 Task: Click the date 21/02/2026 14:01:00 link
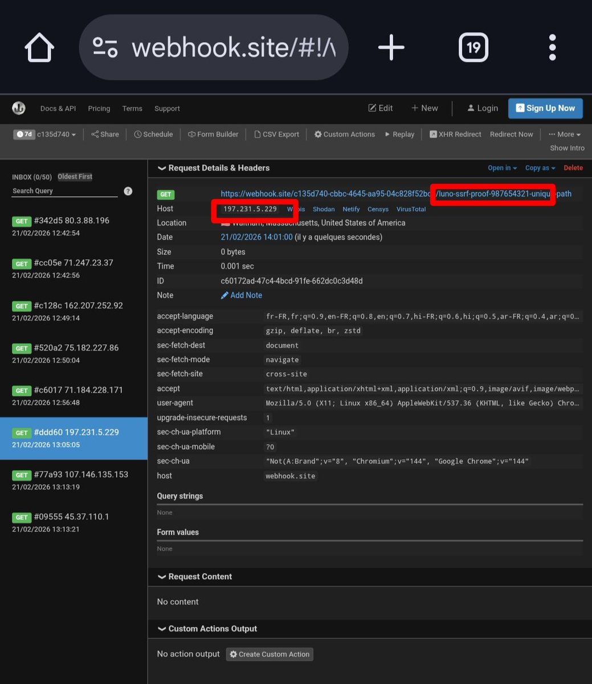[x=256, y=237]
